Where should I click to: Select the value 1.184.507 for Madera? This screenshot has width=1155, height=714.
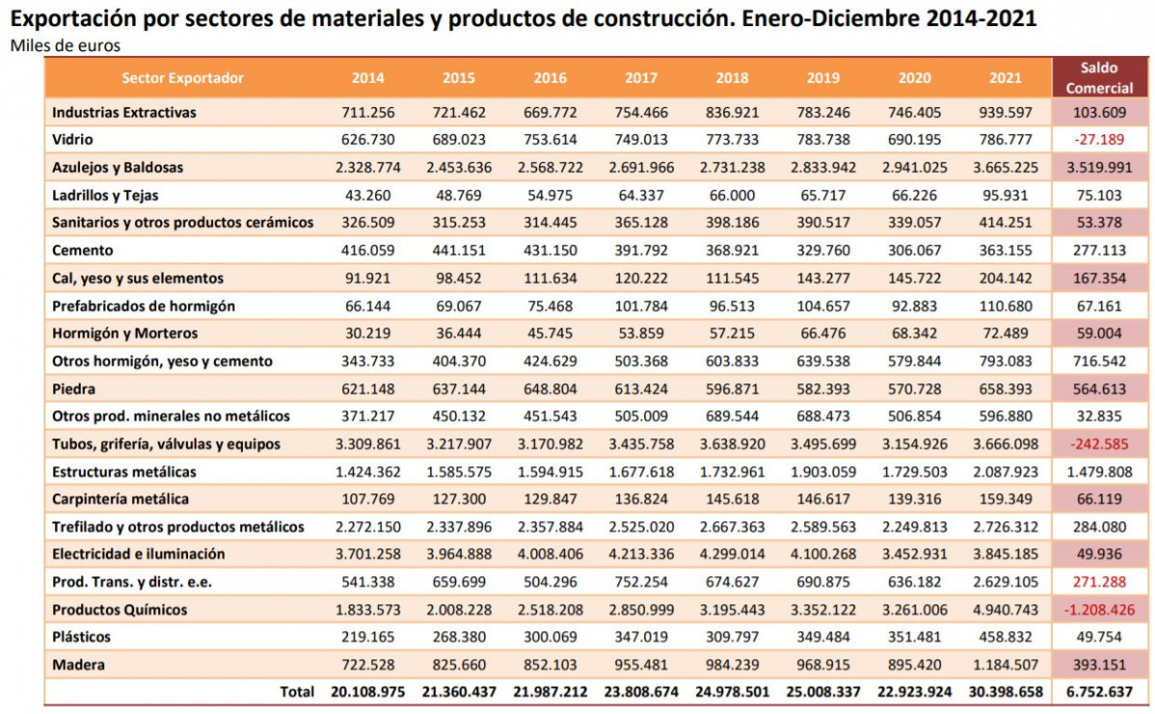tap(1006, 665)
